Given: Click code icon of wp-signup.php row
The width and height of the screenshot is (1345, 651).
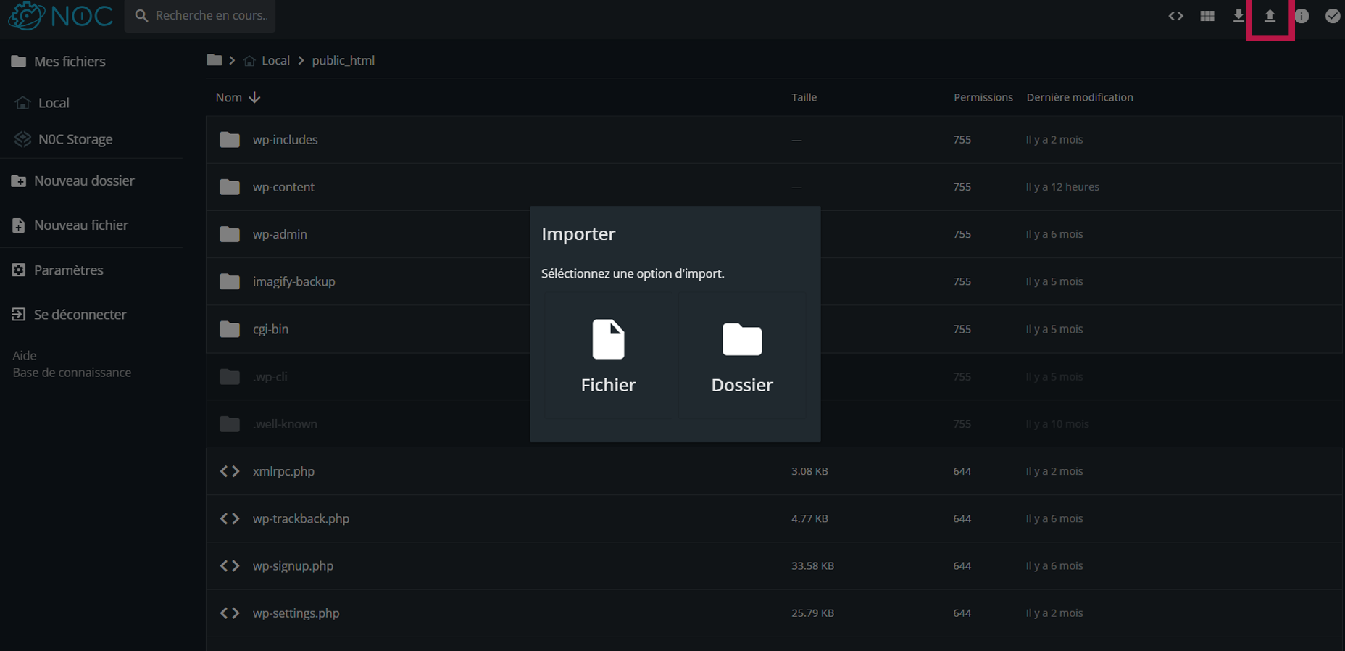Looking at the screenshot, I should point(230,565).
